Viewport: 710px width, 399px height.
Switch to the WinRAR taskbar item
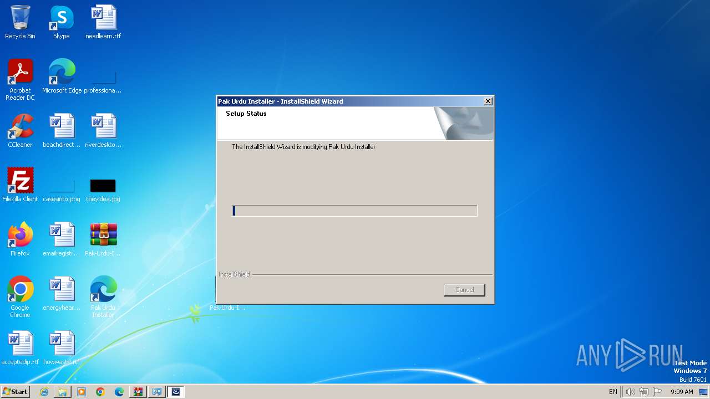click(138, 392)
